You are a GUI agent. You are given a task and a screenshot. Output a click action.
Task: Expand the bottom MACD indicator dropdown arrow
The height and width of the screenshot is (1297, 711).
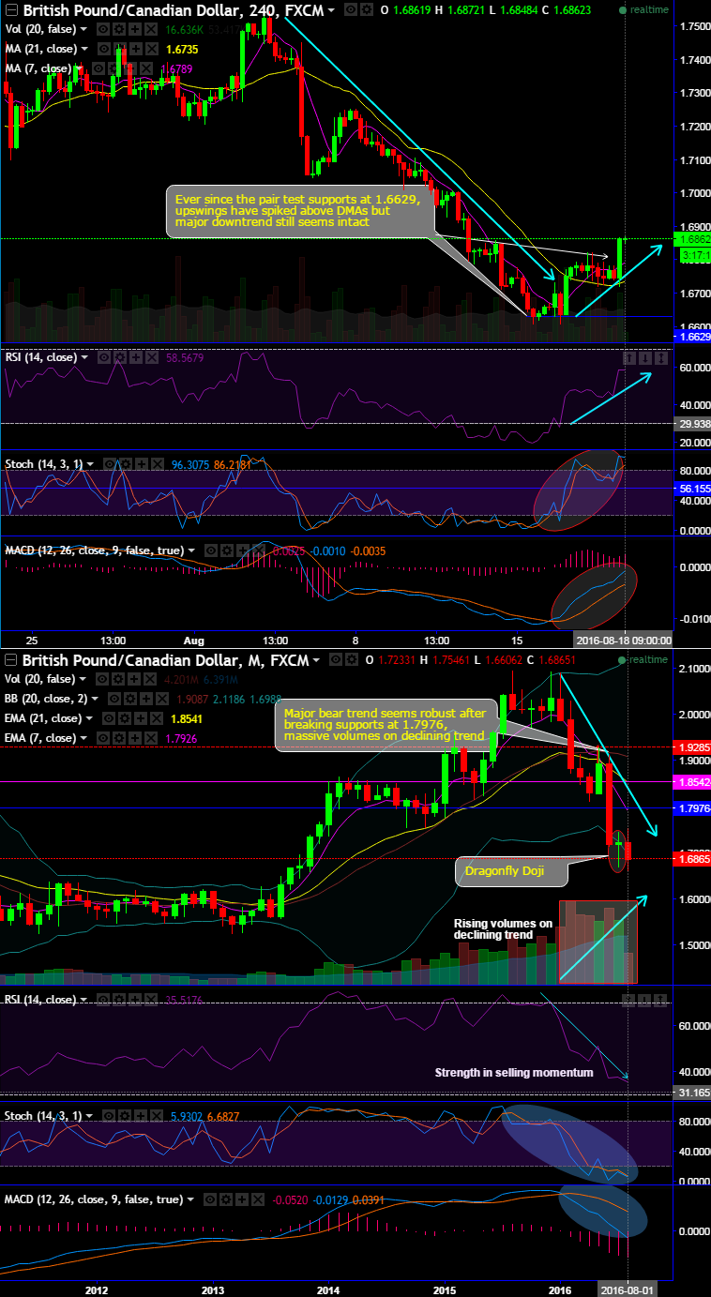click(191, 1199)
